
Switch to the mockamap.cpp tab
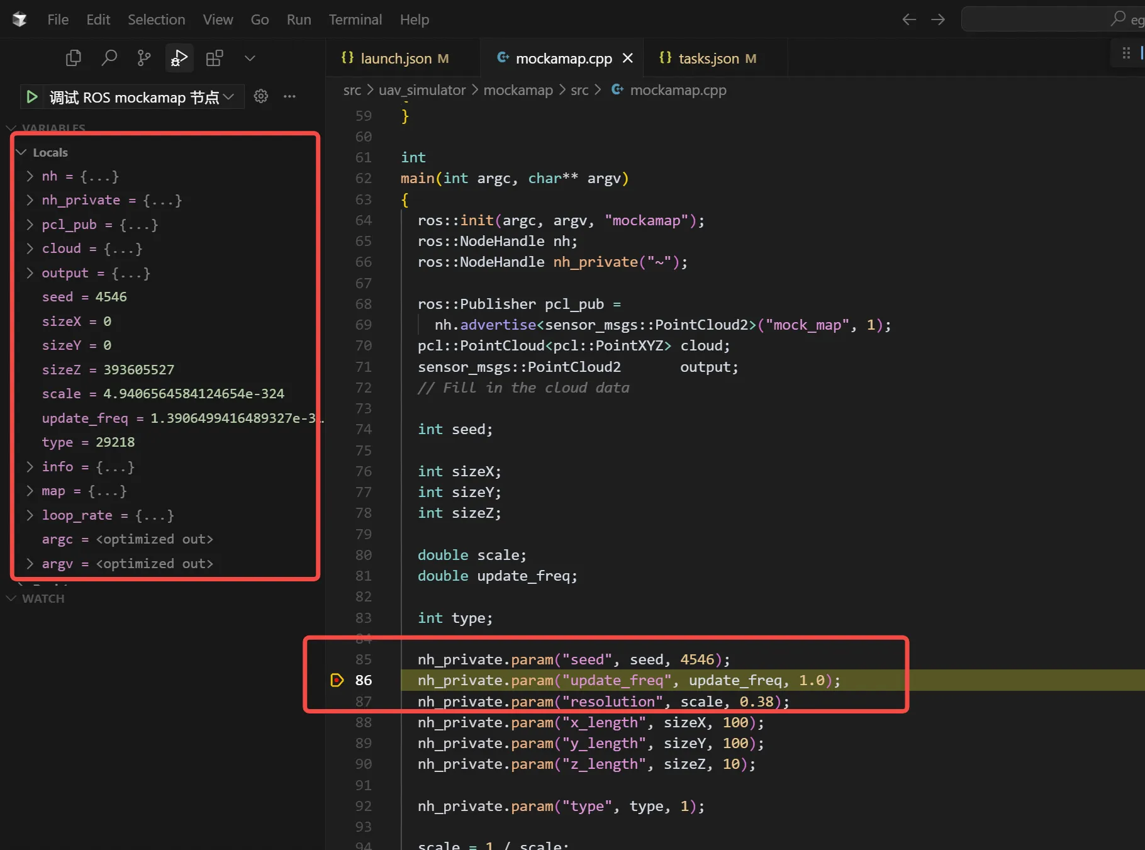562,59
